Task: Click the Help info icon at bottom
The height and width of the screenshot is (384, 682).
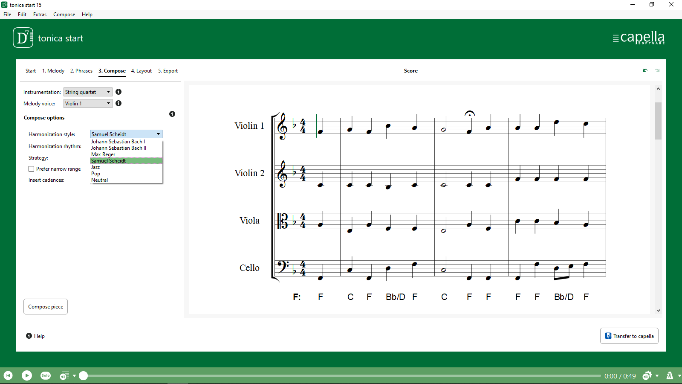Action: [x=29, y=336]
